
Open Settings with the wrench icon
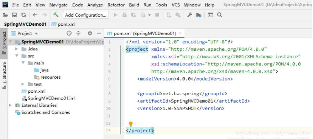[190, 15]
